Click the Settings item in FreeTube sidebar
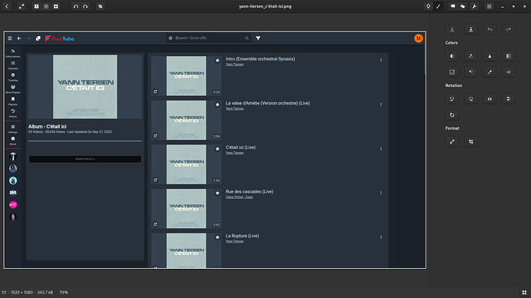The width and height of the screenshot is (531, 298). (13, 129)
